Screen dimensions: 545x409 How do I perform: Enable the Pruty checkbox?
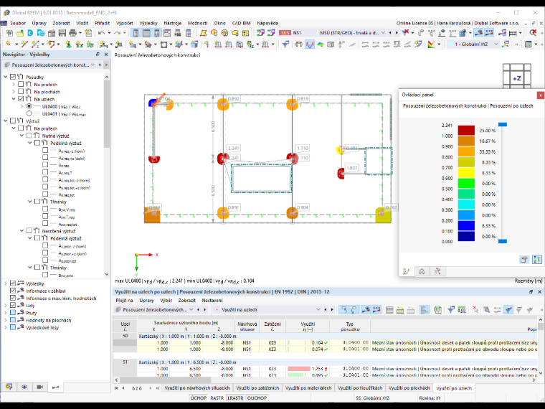click(13, 313)
